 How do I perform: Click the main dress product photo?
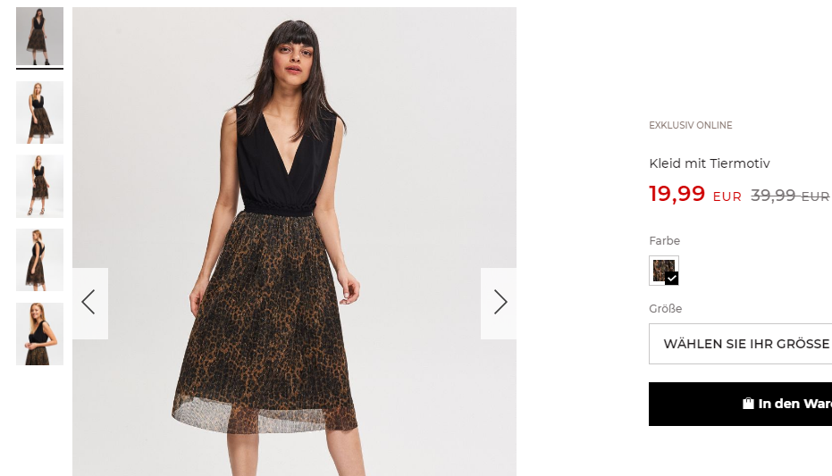[295, 241]
